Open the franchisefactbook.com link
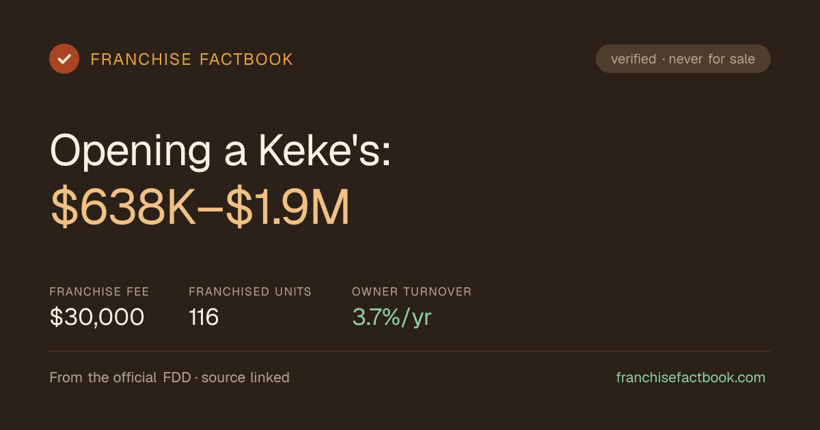The image size is (820, 430). click(x=691, y=377)
